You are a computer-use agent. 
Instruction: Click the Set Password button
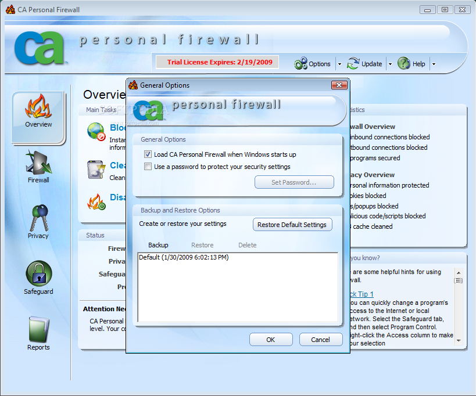294,182
